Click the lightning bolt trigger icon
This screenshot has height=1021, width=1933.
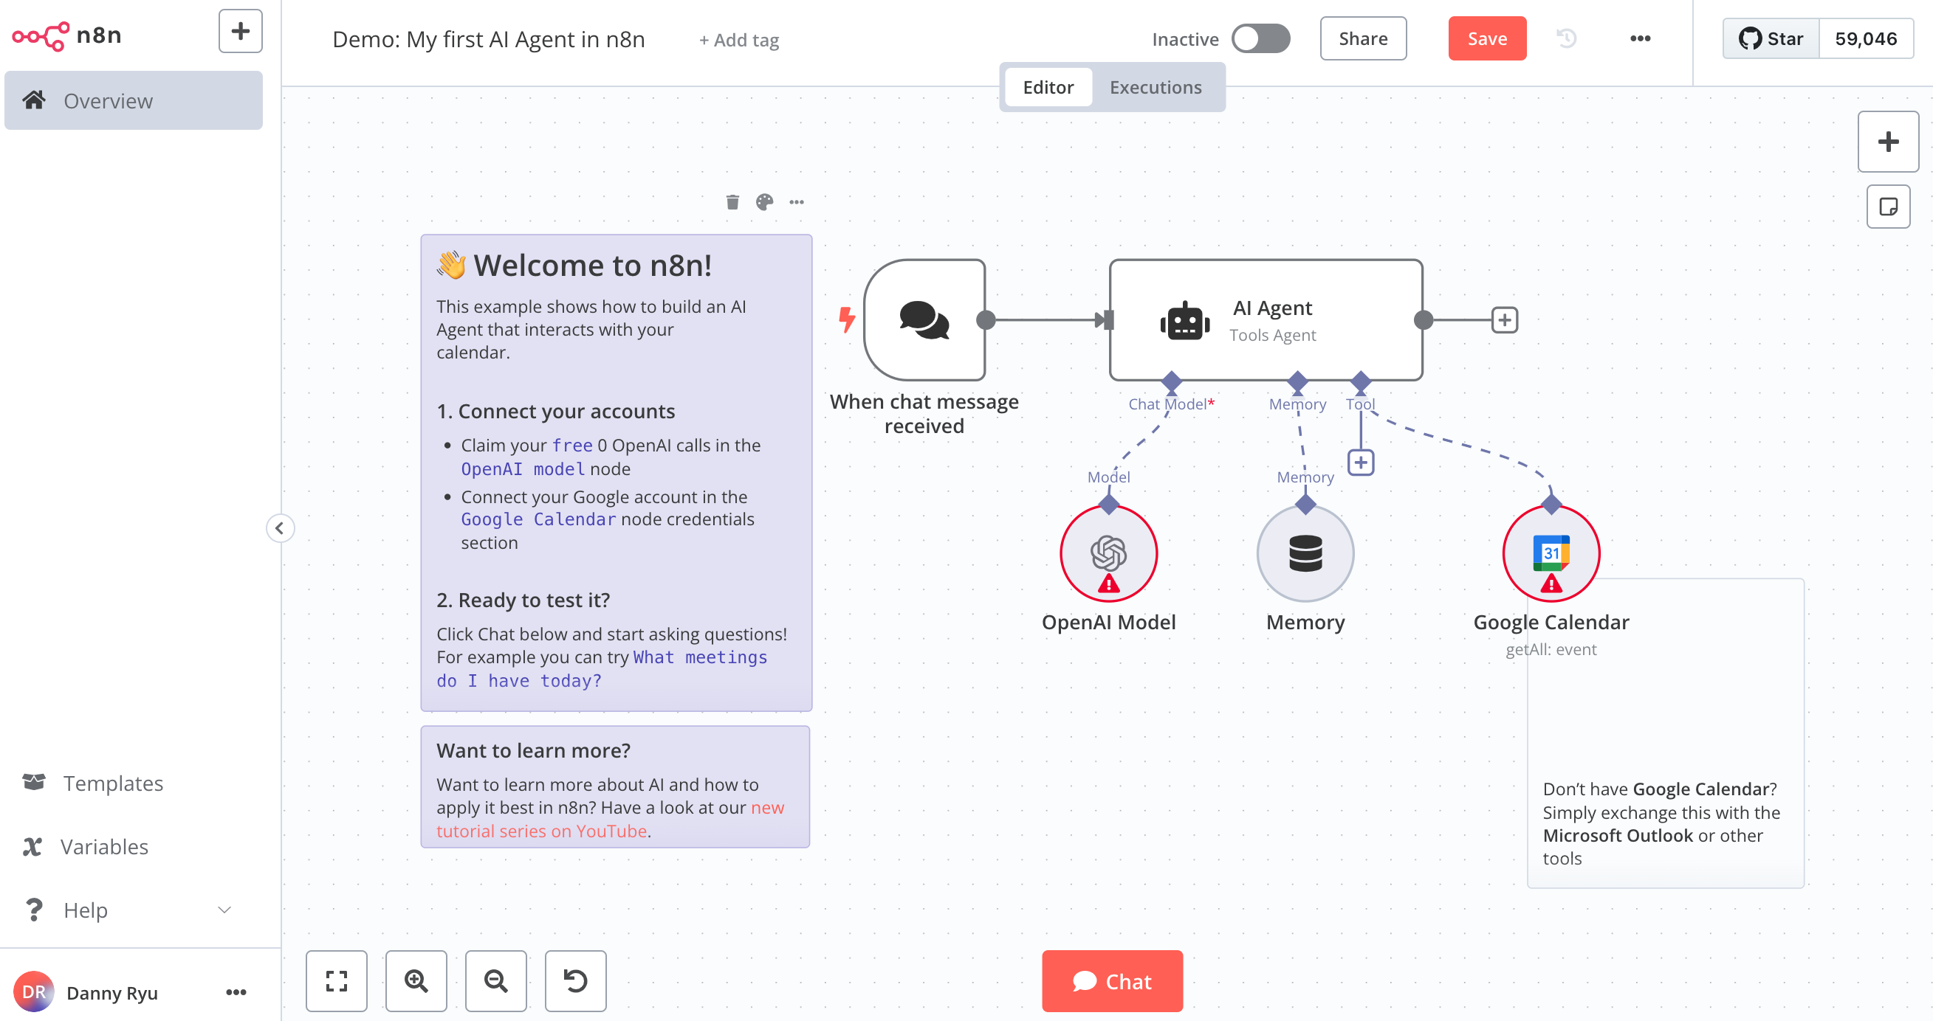[848, 319]
